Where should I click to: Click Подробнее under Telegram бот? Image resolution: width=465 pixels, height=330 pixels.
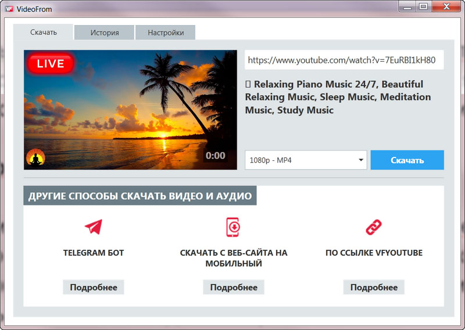coord(94,287)
